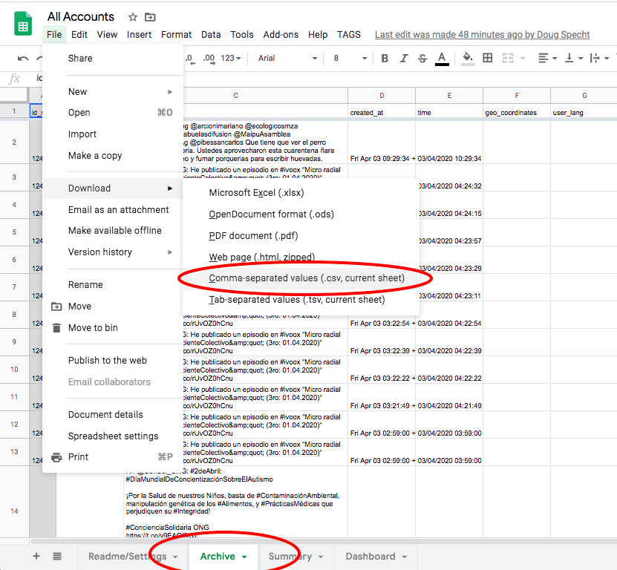Open the all sheets list icon
The image size is (617, 570).
(x=57, y=556)
